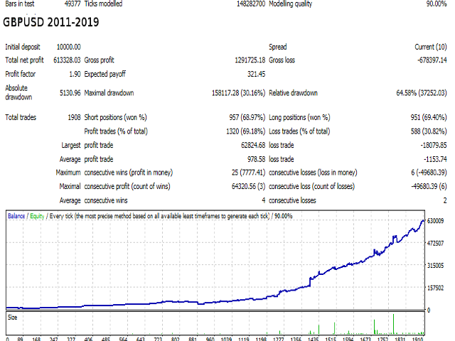Click the Size label in lower chart
The height and width of the screenshot is (341, 455).
(x=12, y=318)
